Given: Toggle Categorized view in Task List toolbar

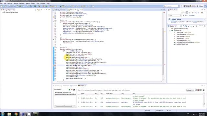Looking at the screenshot, I should tap(187, 13).
